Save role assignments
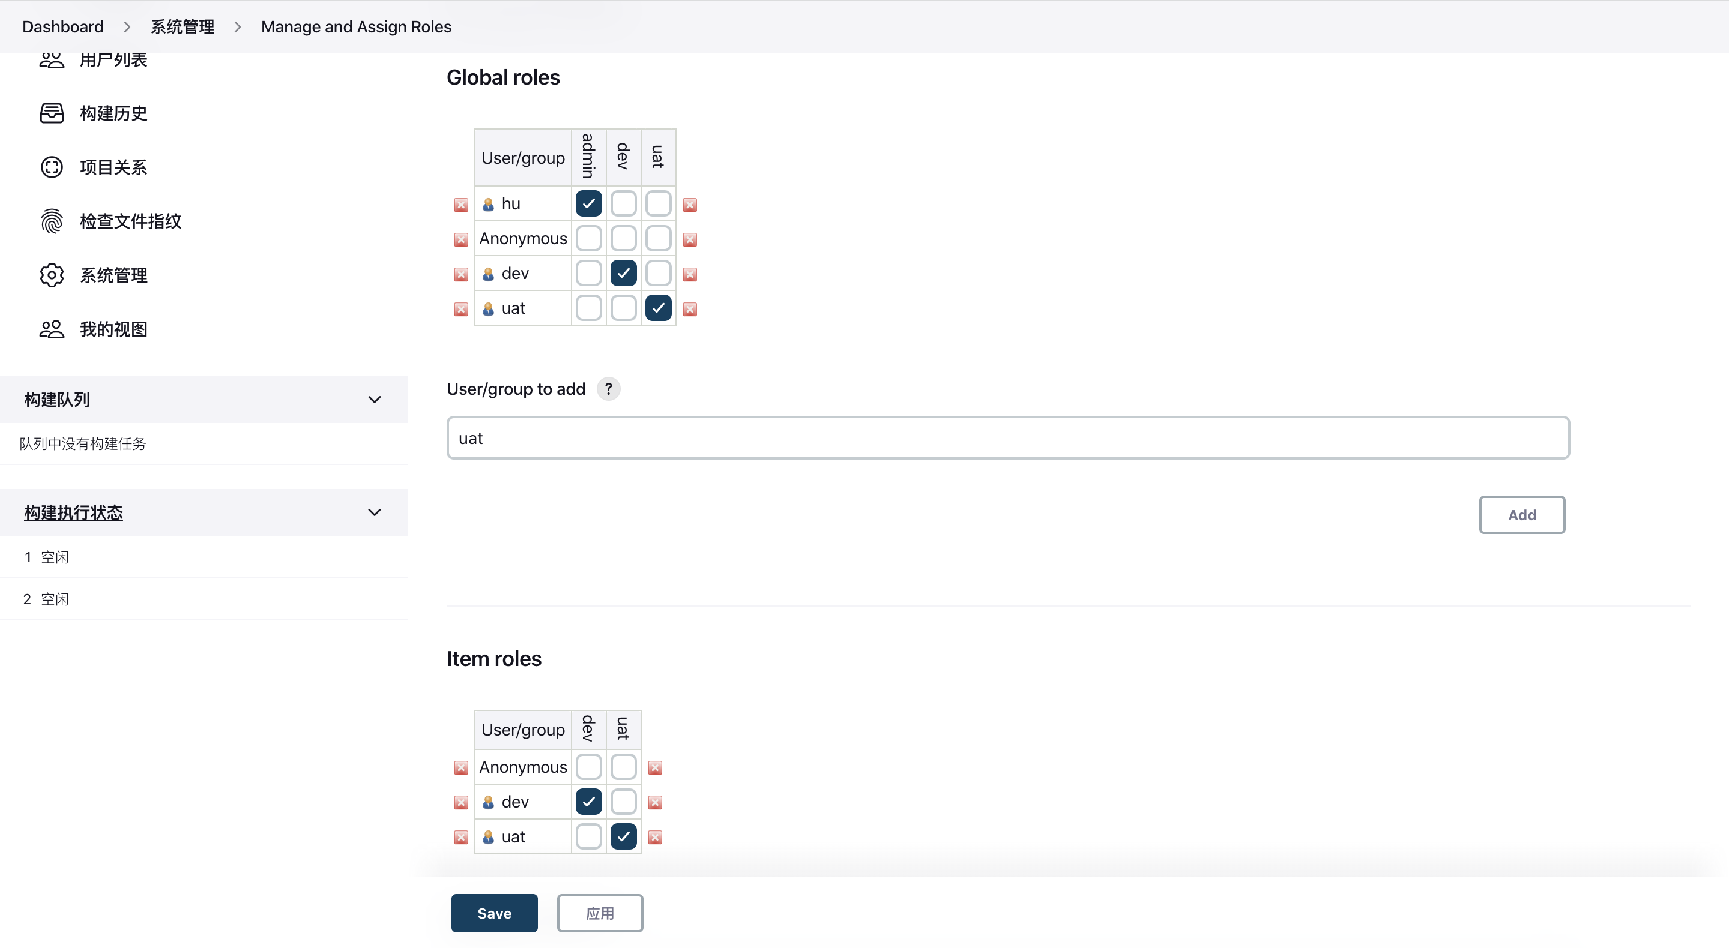Viewport: 1729px width, 948px height. click(495, 914)
